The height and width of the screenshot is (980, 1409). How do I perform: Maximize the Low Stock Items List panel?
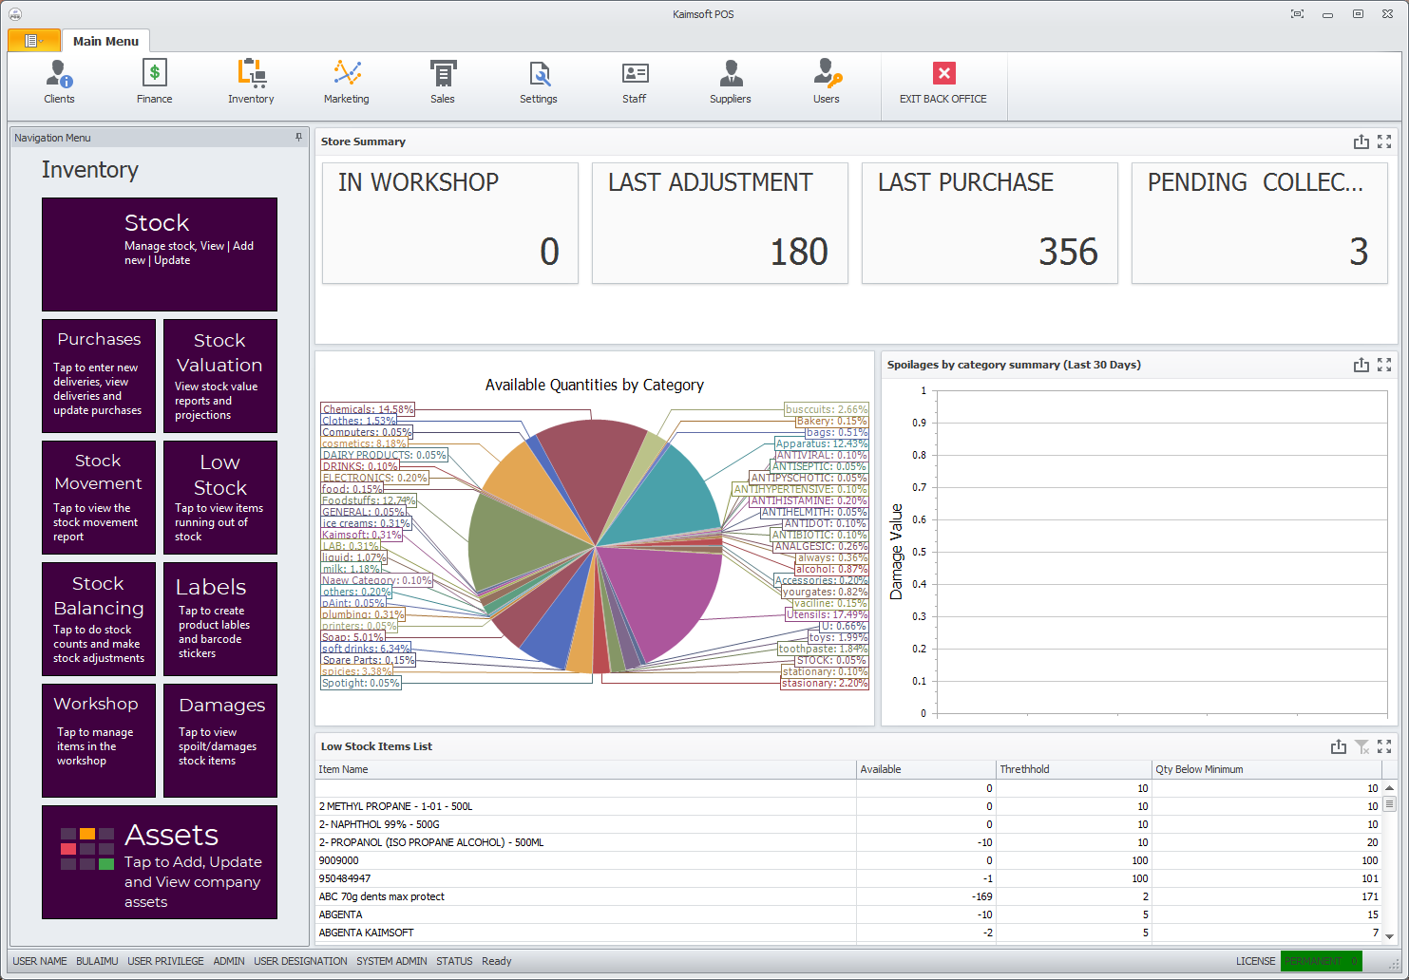(1384, 746)
